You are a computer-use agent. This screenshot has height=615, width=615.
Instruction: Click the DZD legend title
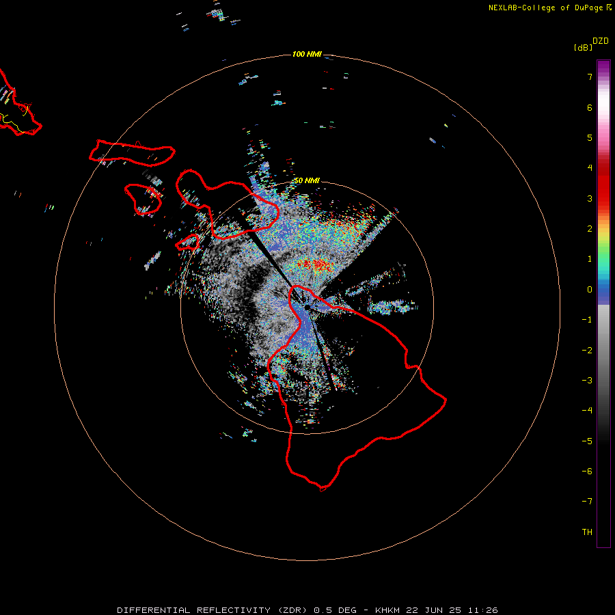click(601, 40)
